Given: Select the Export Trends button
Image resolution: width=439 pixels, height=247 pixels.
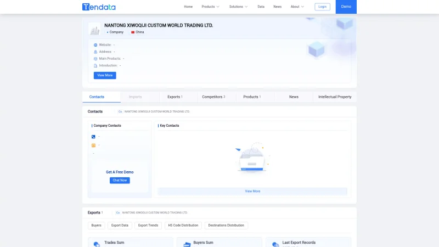Looking at the screenshot, I should 148,226.
